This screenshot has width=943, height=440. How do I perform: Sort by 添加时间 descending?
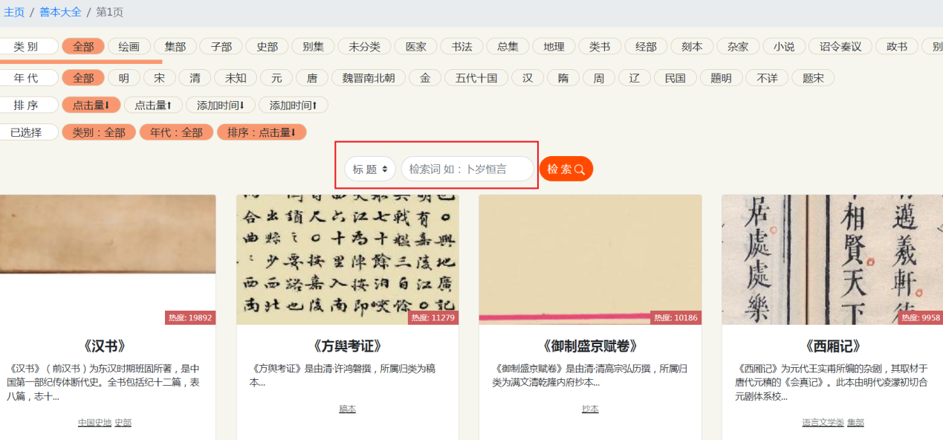pos(221,105)
